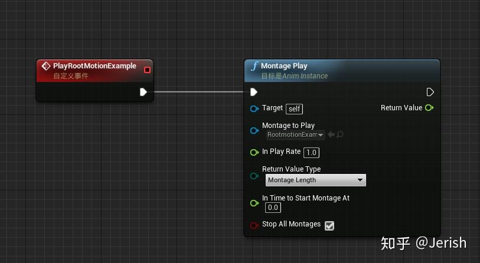Browse to montage asset with magnifier icon

[340, 135]
